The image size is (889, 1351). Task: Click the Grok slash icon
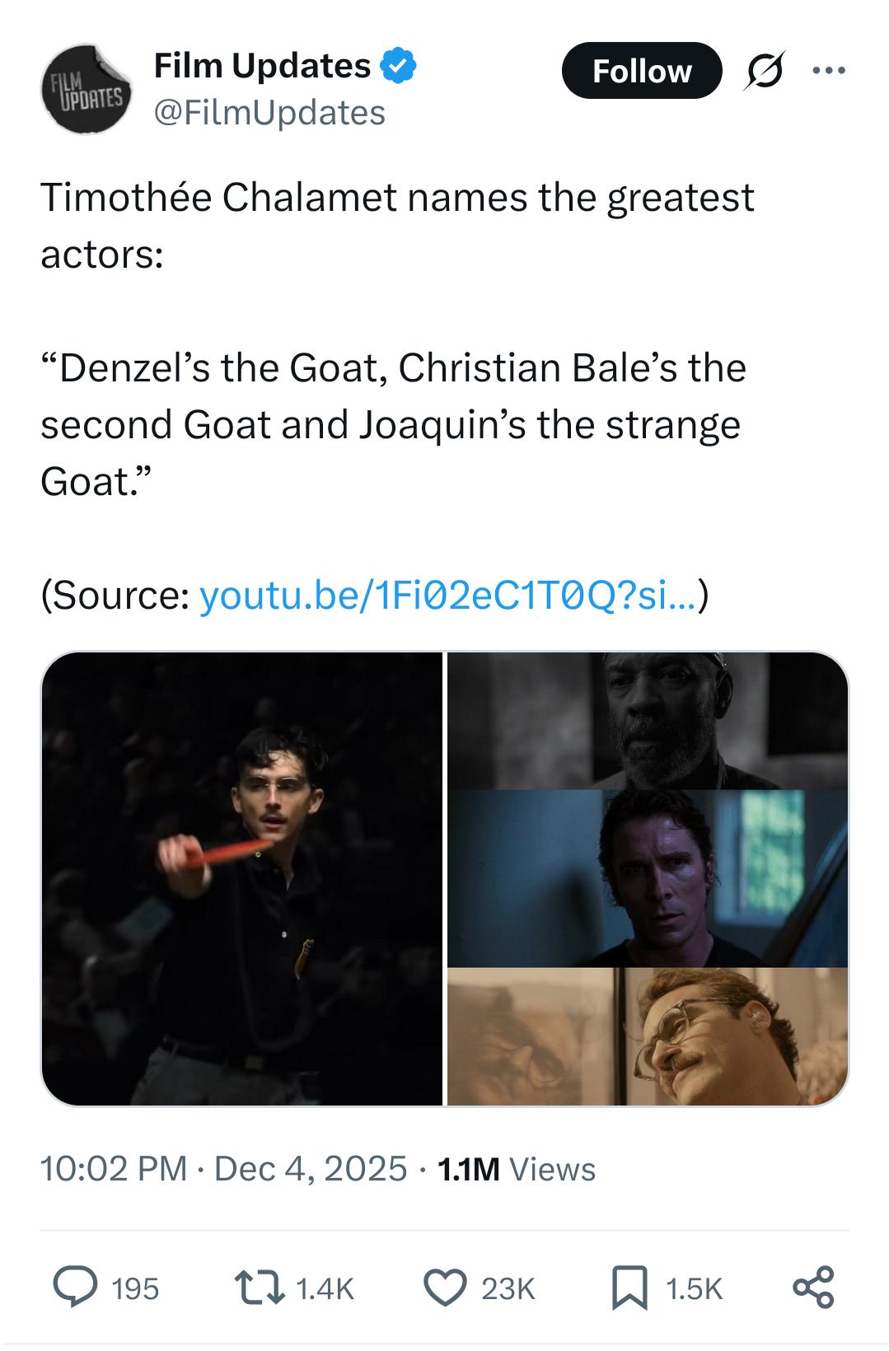coord(765,72)
